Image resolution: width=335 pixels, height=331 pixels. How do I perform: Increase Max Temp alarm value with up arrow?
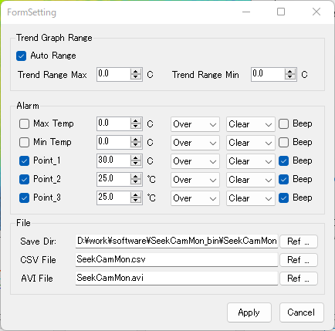pos(136,121)
